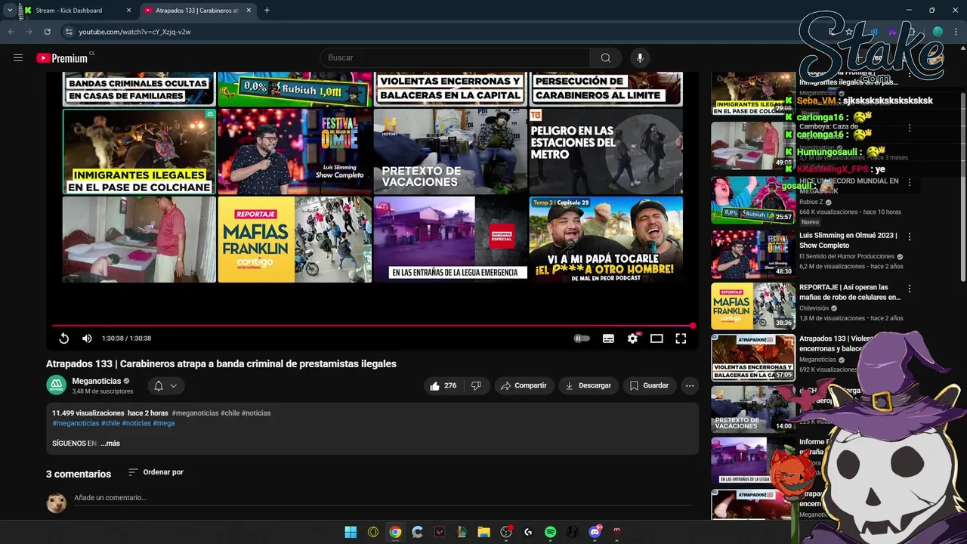967x544 pixels.
Task: Open a new browser tab
Action: tap(267, 11)
